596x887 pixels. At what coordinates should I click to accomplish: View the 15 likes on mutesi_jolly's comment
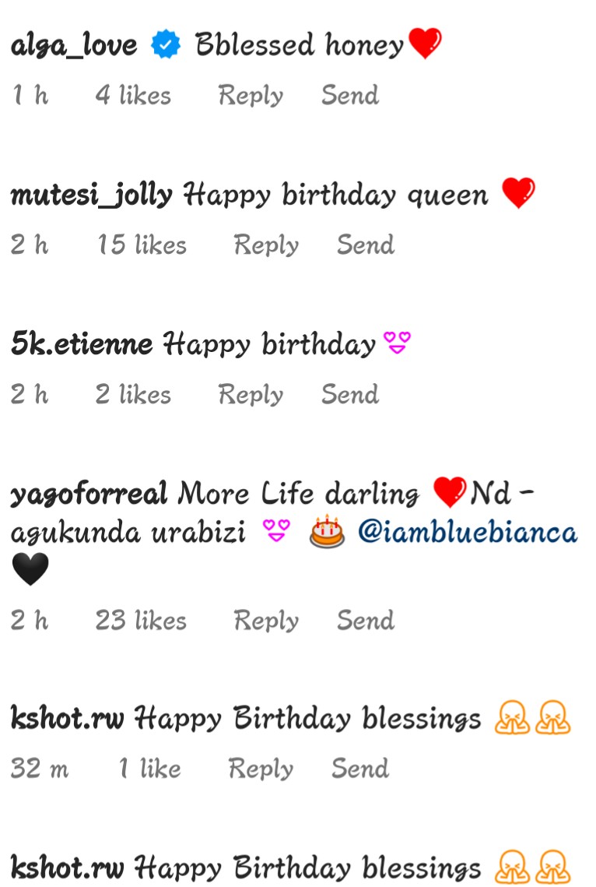pos(142,245)
